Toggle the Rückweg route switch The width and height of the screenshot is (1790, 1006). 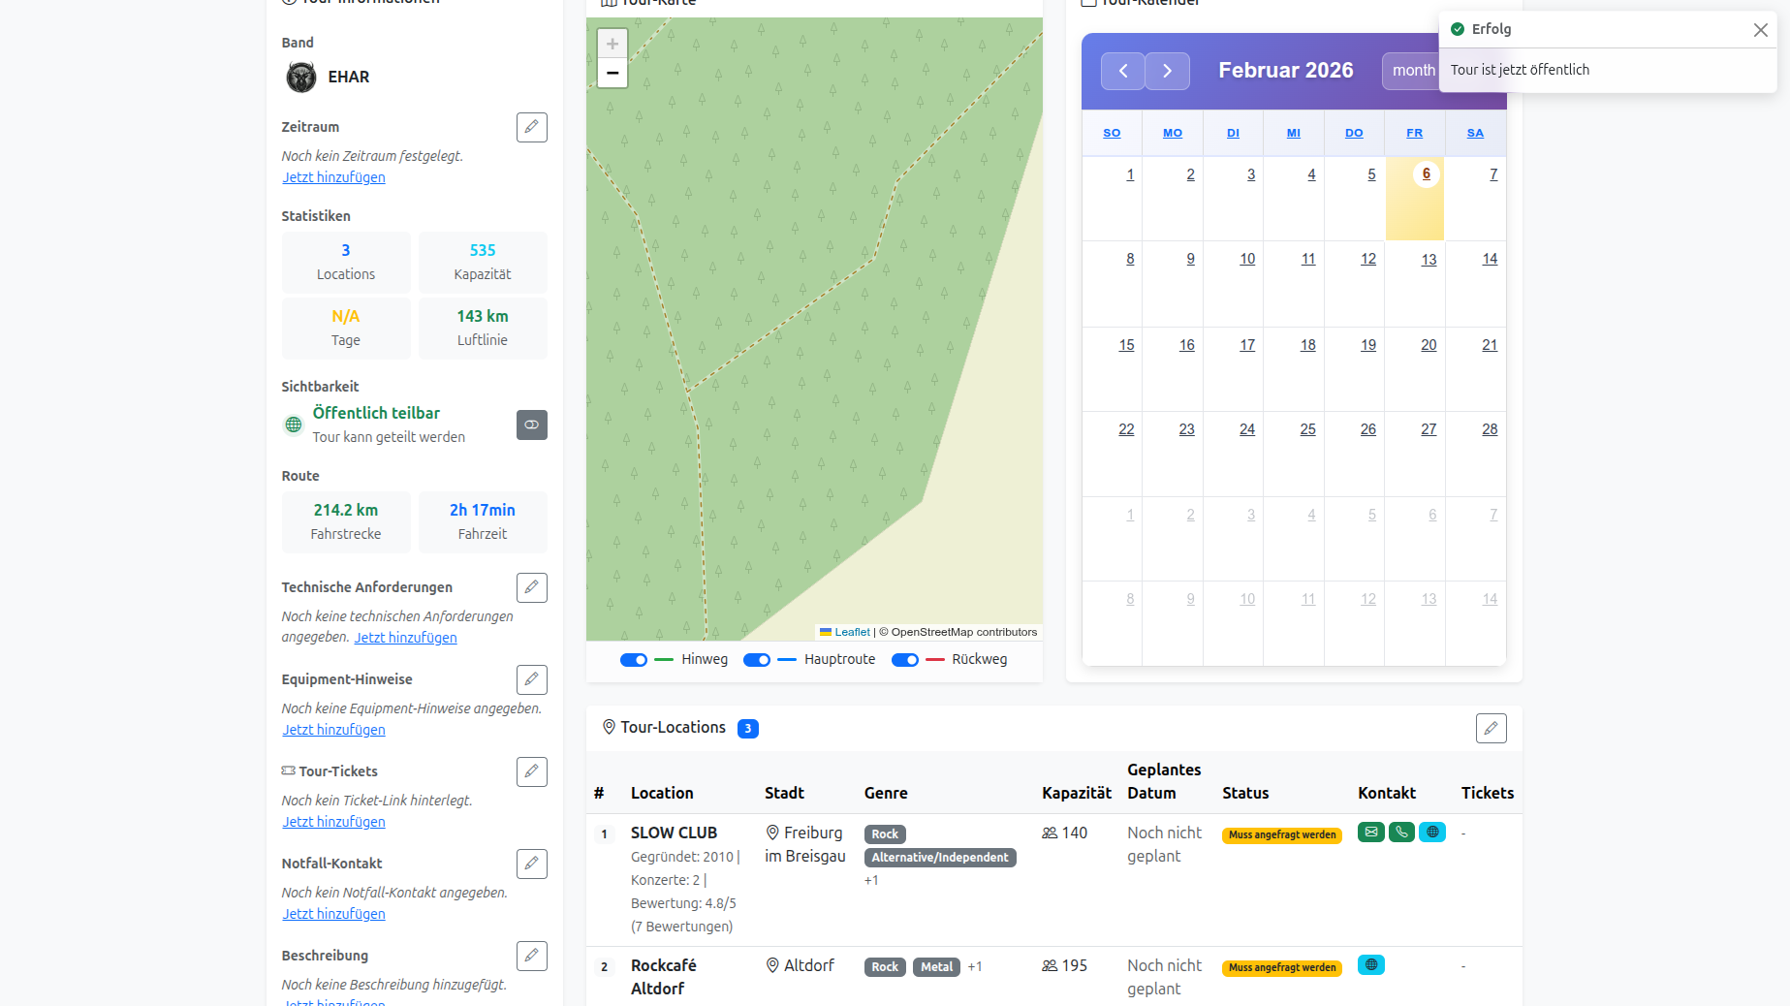pyautogui.click(x=905, y=660)
